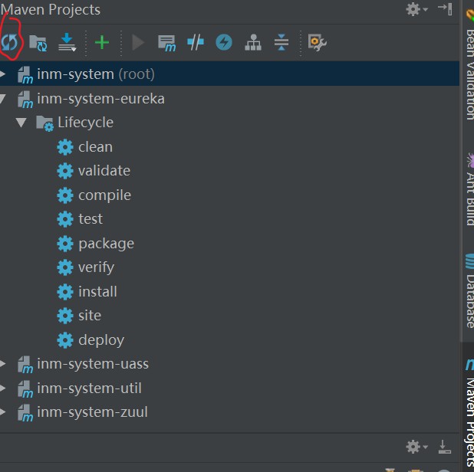Click Reimport All Maven Projects icon

click(10, 42)
